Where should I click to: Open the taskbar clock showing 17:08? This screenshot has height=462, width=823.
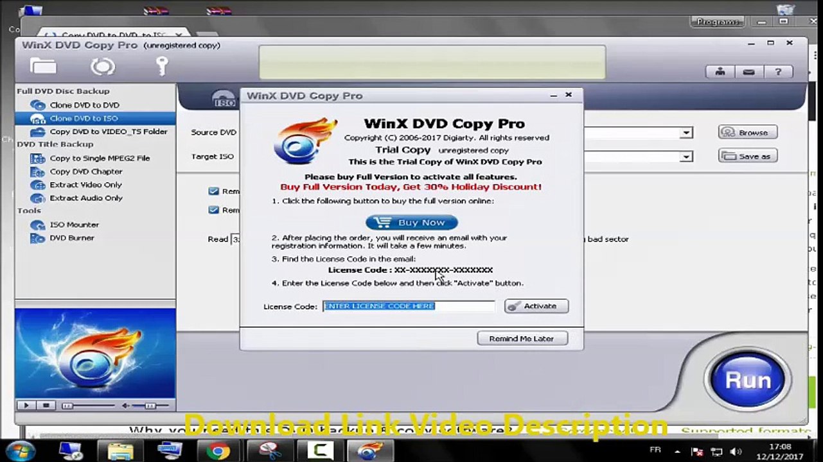[x=780, y=451]
